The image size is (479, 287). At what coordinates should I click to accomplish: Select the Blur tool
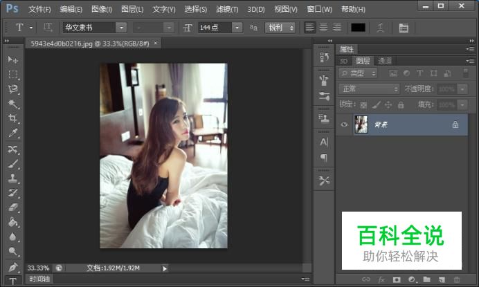[12, 237]
